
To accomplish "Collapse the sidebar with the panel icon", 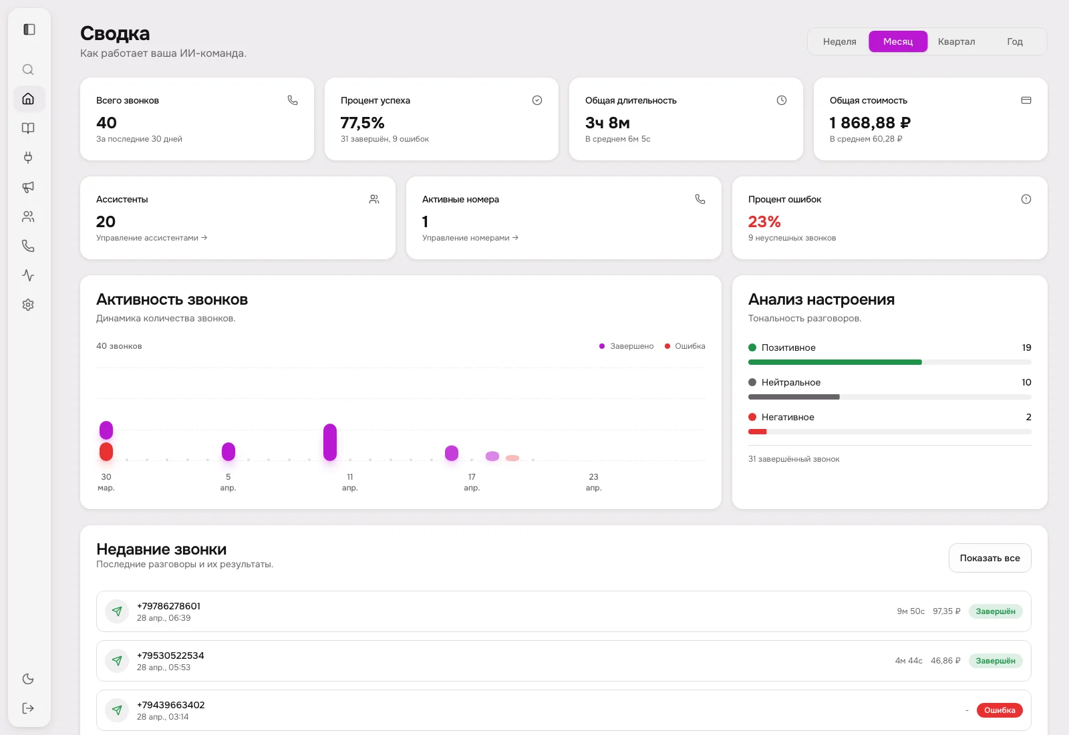I will pos(28,29).
